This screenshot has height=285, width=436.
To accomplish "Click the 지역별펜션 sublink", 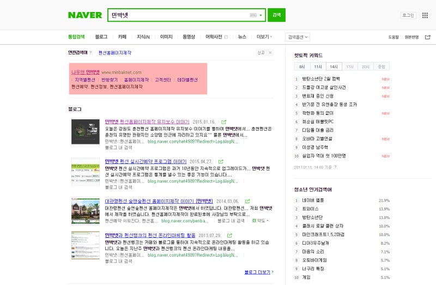I will tap(85, 80).
